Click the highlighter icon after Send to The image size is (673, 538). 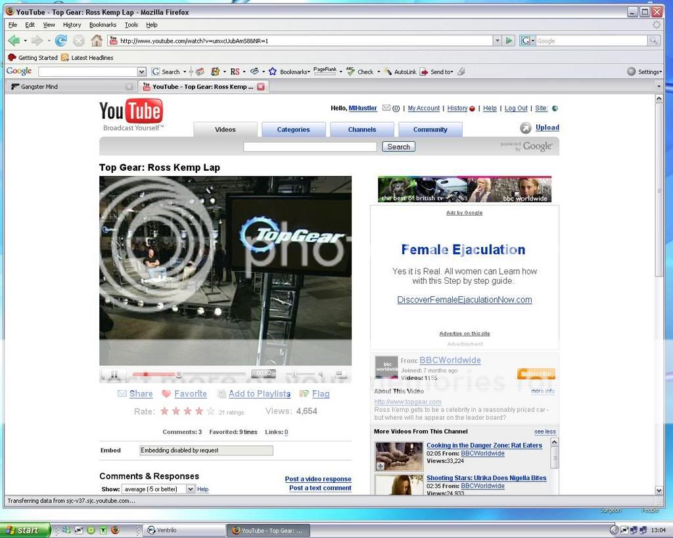(461, 72)
